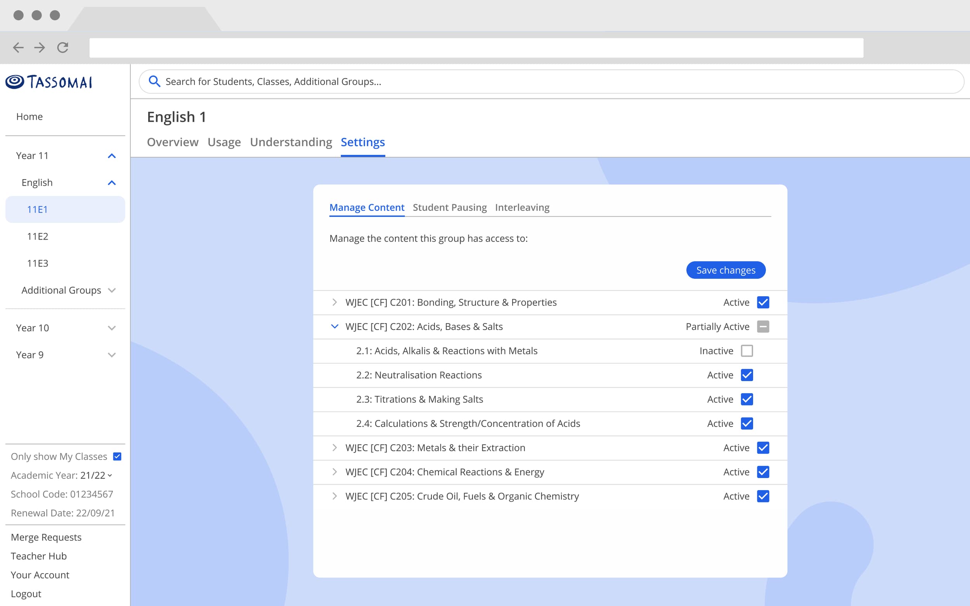Switch to the Understanding tab
Image resolution: width=970 pixels, height=606 pixels.
point(291,142)
